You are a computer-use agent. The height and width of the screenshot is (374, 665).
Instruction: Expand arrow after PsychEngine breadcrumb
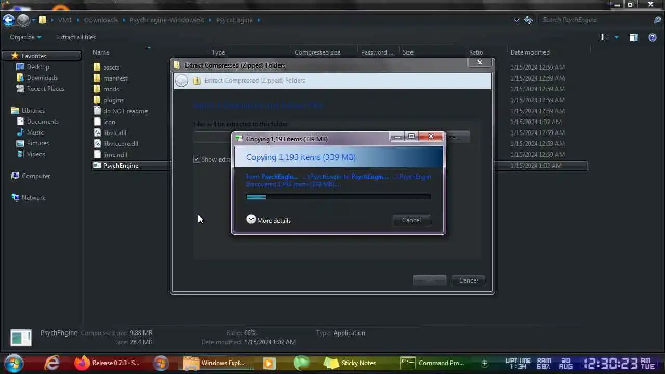pos(258,20)
